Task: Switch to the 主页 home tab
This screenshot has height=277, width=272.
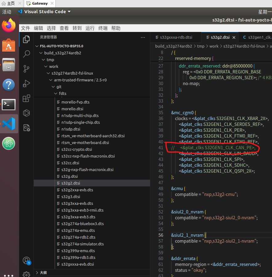Action: (x=11, y=3)
